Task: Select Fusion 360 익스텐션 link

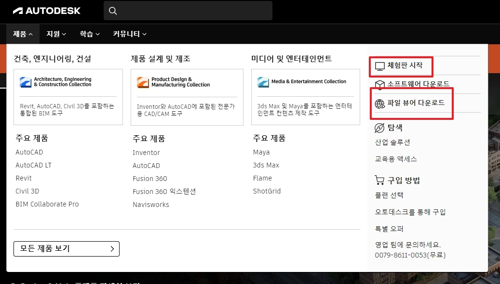Action: (x=164, y=192)
